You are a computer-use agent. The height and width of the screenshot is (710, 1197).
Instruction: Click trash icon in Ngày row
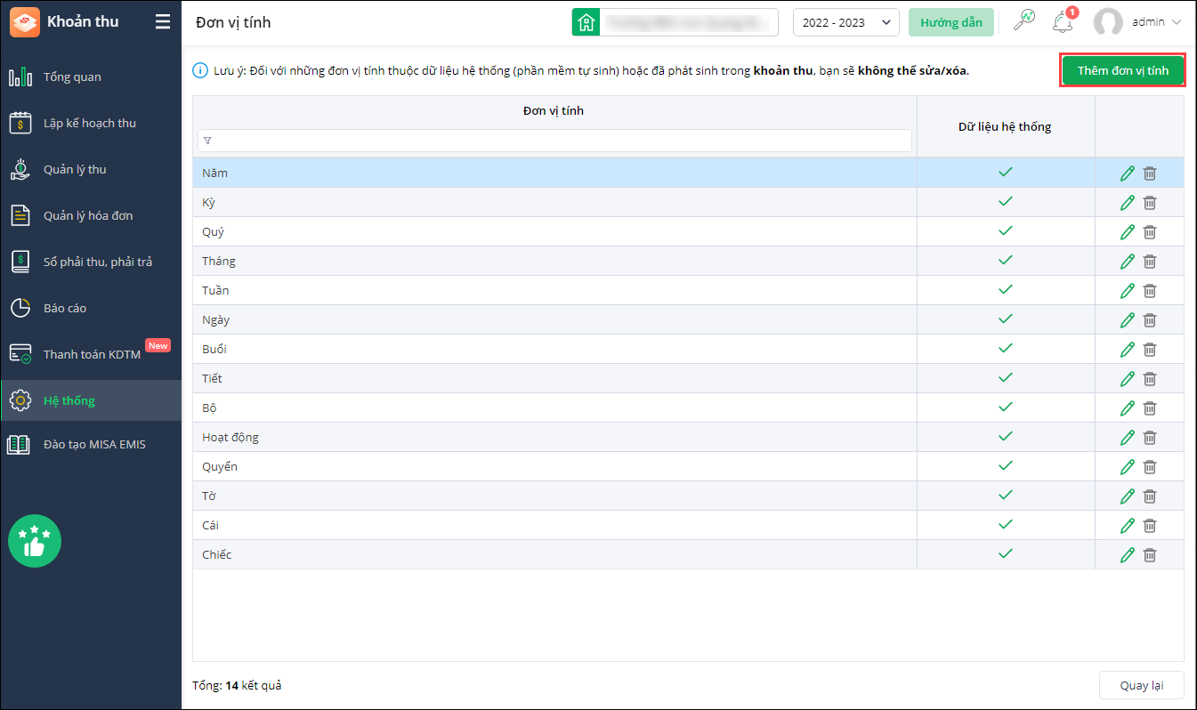coord(1150,320)
